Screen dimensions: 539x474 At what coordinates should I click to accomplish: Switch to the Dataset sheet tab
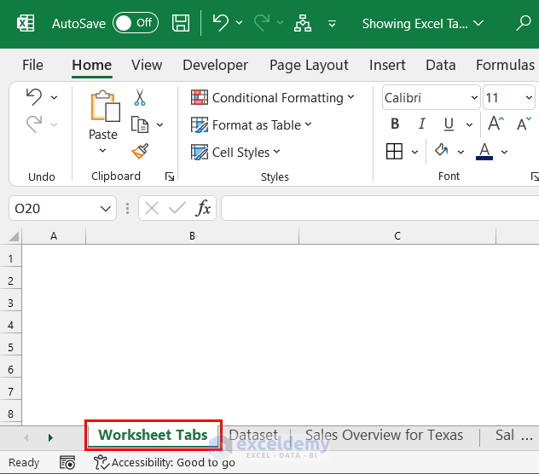click(253, 435)
